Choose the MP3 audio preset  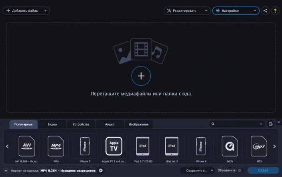[x=259, y=146]
